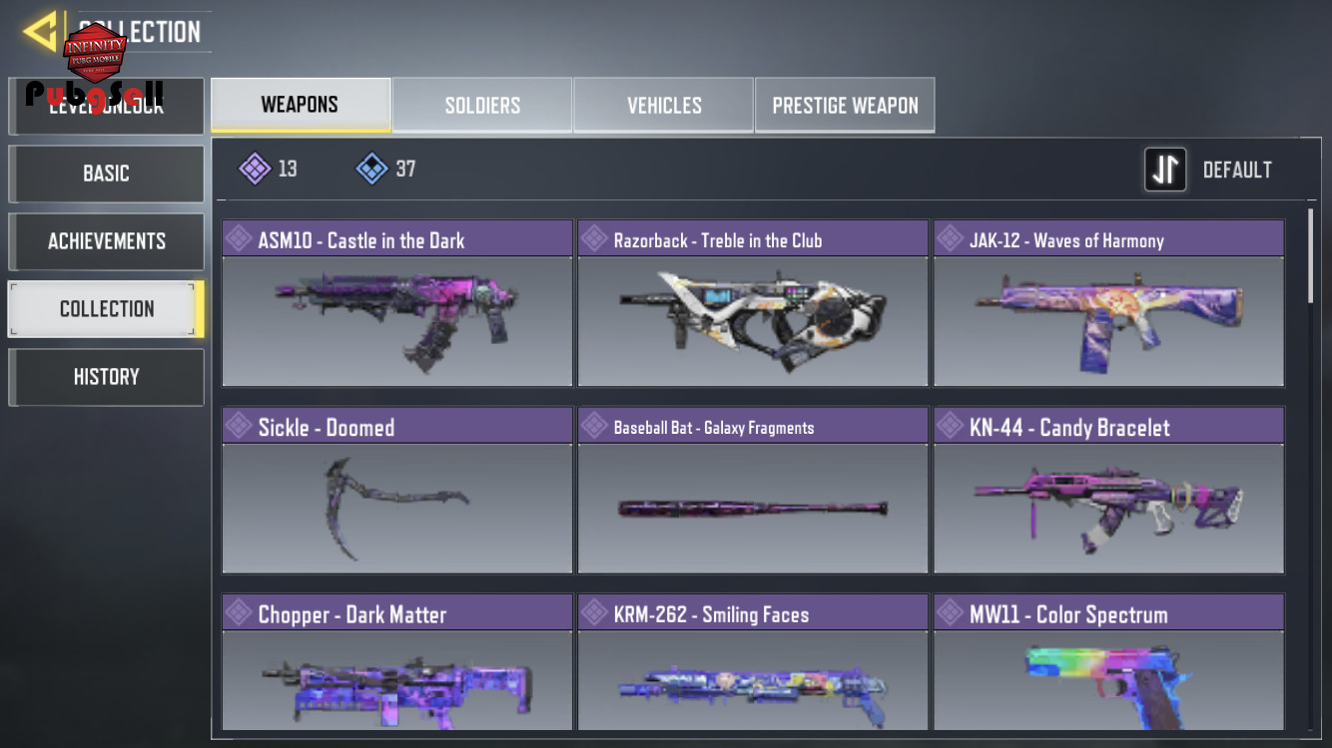1332x748 pixels.
Task: Select the KN-44 Candy Bracelet weapon thumbnail
Action: tap(1108, 509)
